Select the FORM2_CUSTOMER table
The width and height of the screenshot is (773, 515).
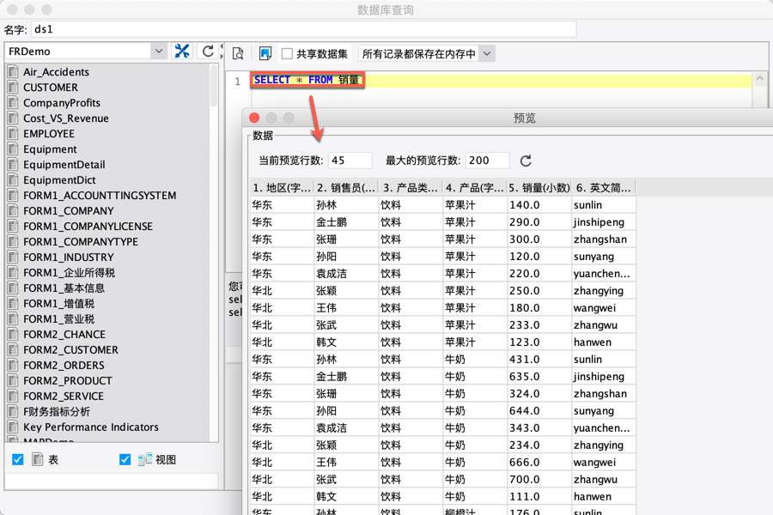pos(71,350)
